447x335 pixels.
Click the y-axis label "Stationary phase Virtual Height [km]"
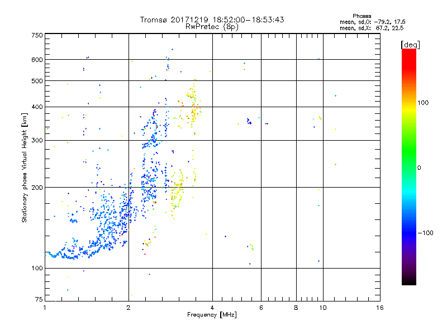pyautogui.click(x=25, y=168)
